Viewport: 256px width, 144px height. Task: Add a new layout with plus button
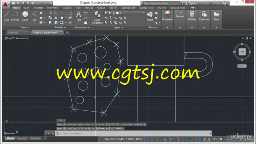(45, 138)
